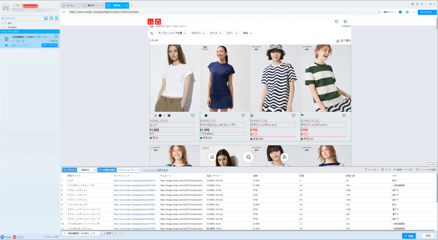438x240 pixels.
Task: Click the blue circle icon in address bar
Action: point(407,12)
